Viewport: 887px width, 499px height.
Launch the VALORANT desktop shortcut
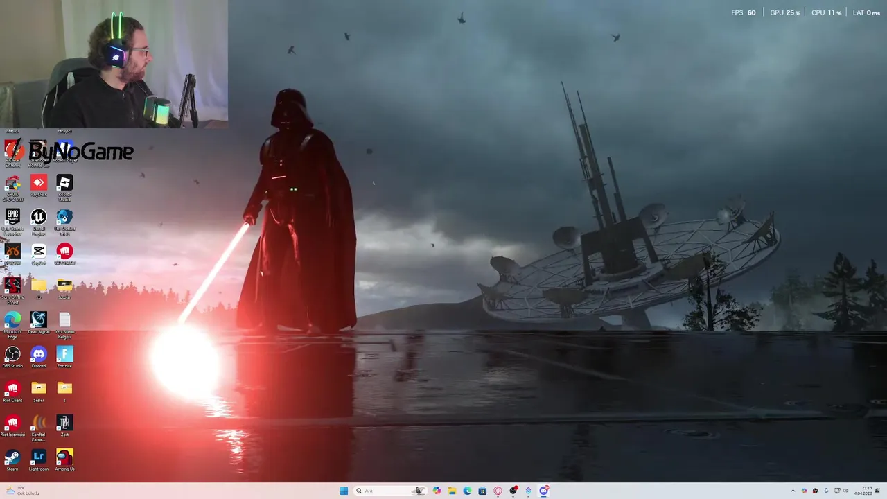tap(64, 254)
